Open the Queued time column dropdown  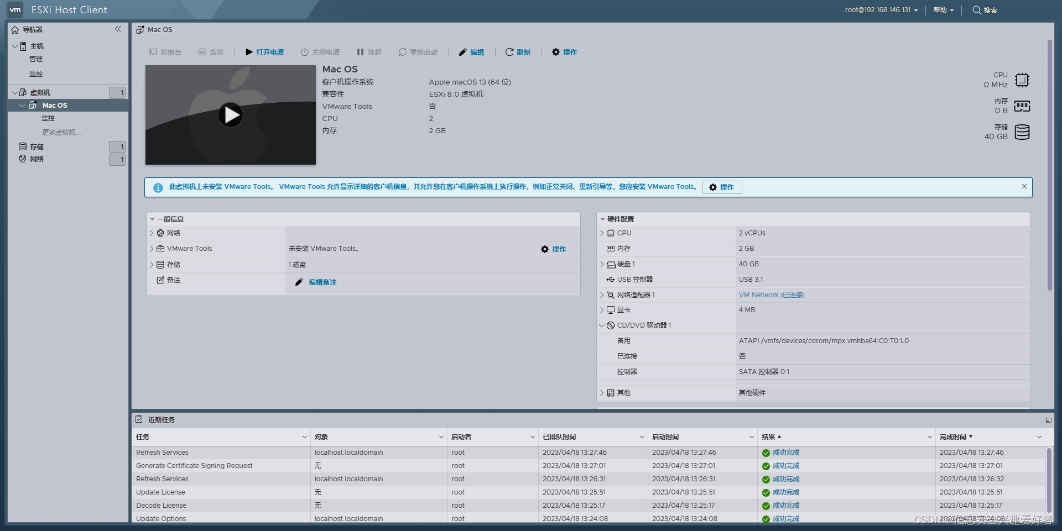pyautogui.click(x=642, y=437)
